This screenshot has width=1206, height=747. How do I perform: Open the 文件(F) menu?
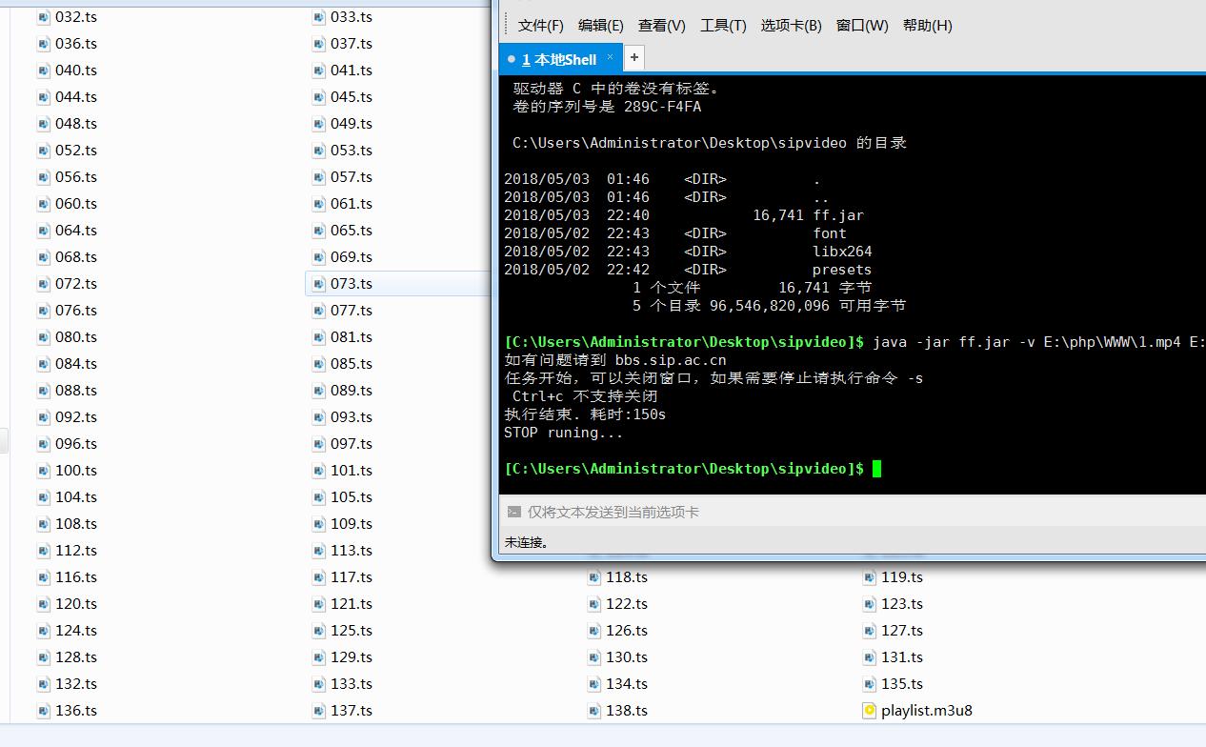point(540,26)
